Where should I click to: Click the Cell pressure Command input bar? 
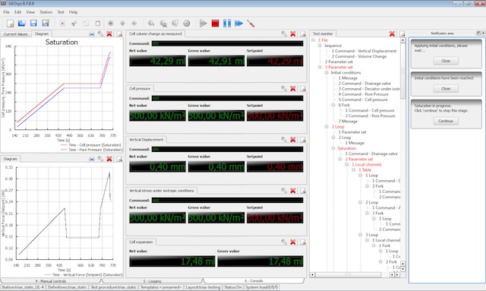click(x=227, y=98)
